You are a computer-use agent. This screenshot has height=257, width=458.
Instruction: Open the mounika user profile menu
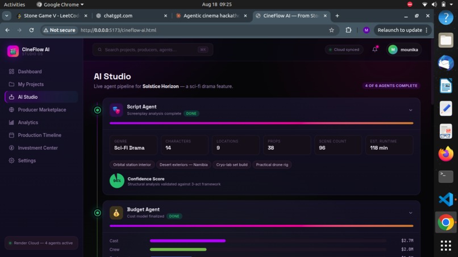point(403,49)
